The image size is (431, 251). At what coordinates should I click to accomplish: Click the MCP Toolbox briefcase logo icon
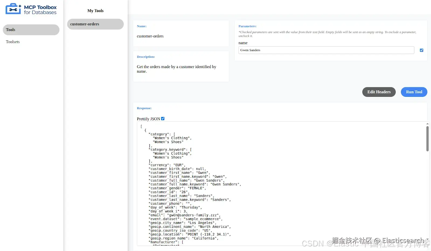(x=13, y=9)
